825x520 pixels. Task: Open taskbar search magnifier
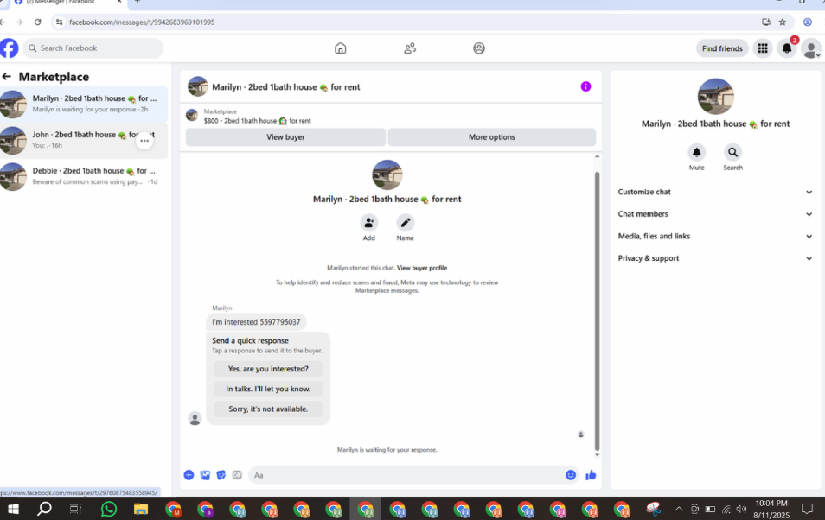45,509
